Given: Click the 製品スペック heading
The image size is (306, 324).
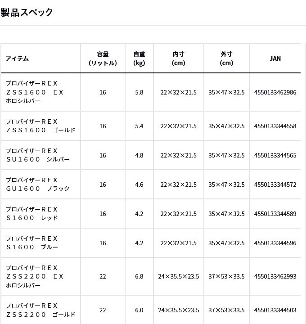Looking at the screenshot, I should (27, 13).
